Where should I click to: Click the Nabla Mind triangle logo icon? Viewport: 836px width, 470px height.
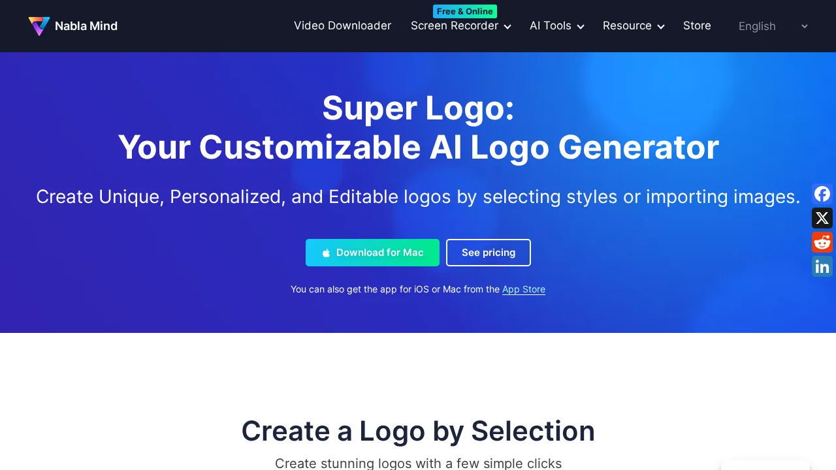pos(39,26)
